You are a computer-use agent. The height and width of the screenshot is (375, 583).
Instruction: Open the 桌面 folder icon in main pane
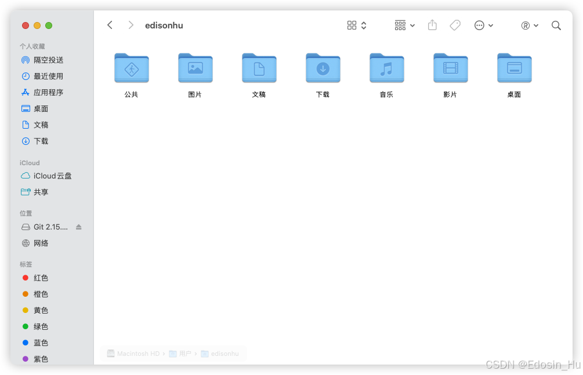[514, 68]
